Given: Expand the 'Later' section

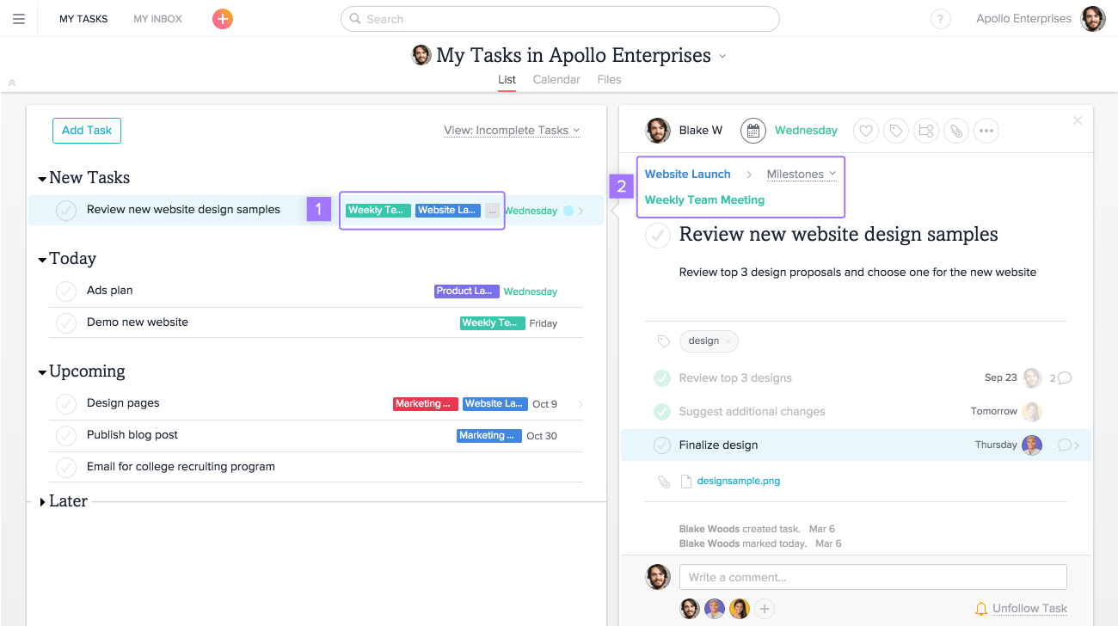Looking at the screenshot, I should (43, 501).
